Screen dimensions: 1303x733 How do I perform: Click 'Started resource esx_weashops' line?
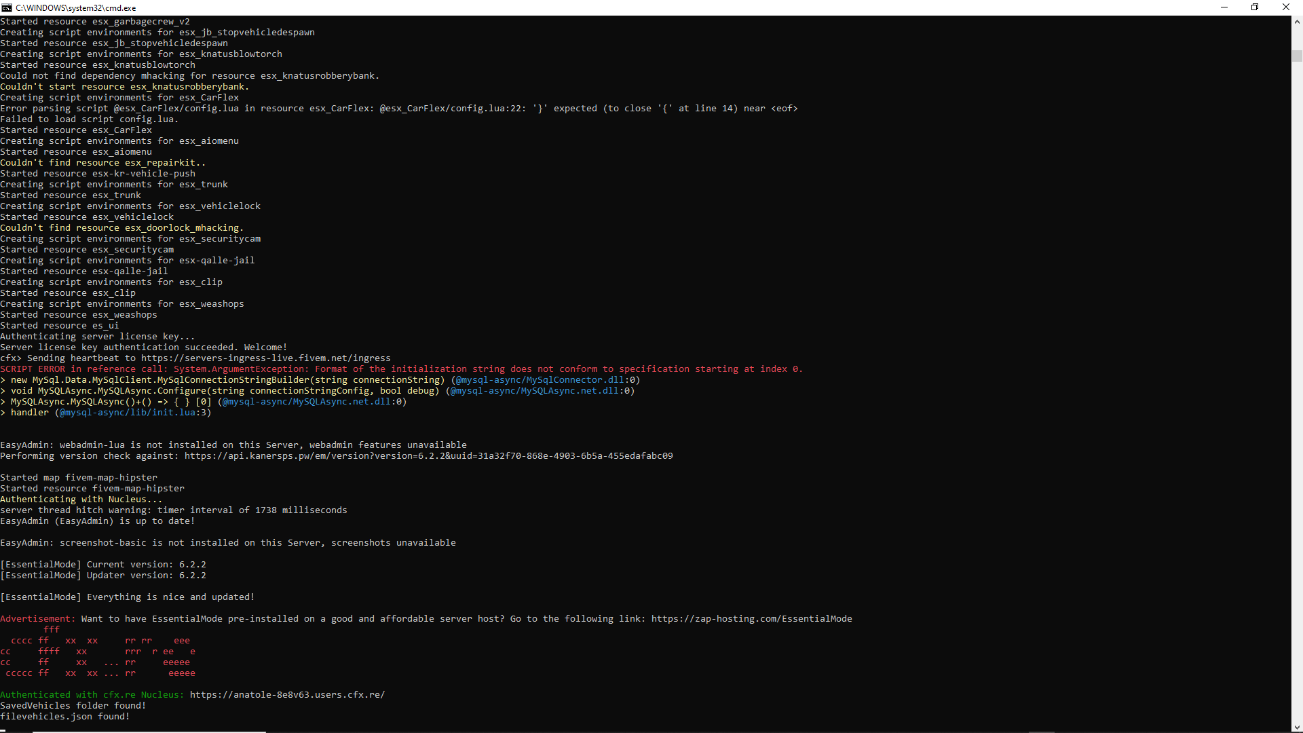pyautogui.click(x=79, y=315)
